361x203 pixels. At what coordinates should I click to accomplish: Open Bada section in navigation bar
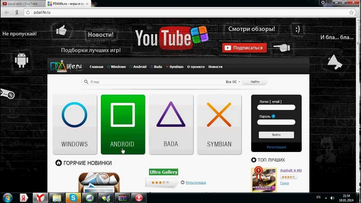click(x=156, y=67)
